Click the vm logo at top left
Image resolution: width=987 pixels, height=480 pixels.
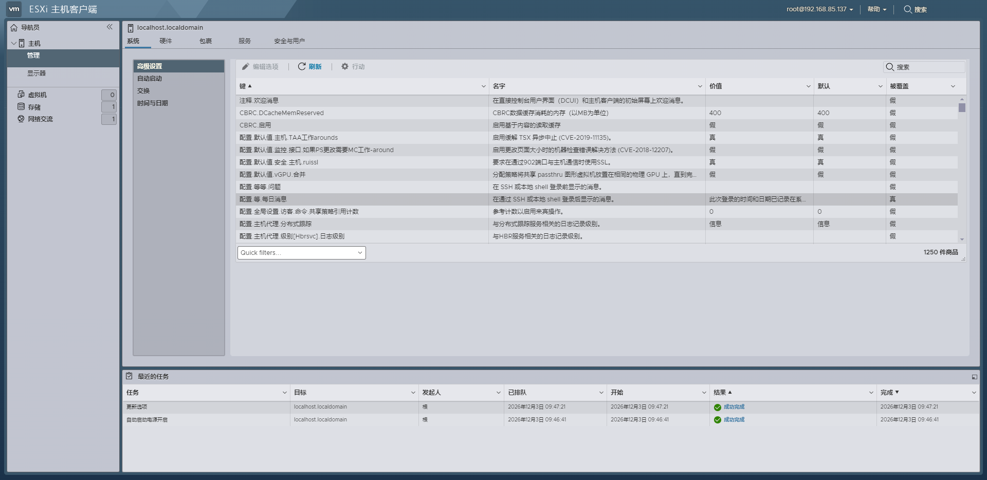point(14,8)
